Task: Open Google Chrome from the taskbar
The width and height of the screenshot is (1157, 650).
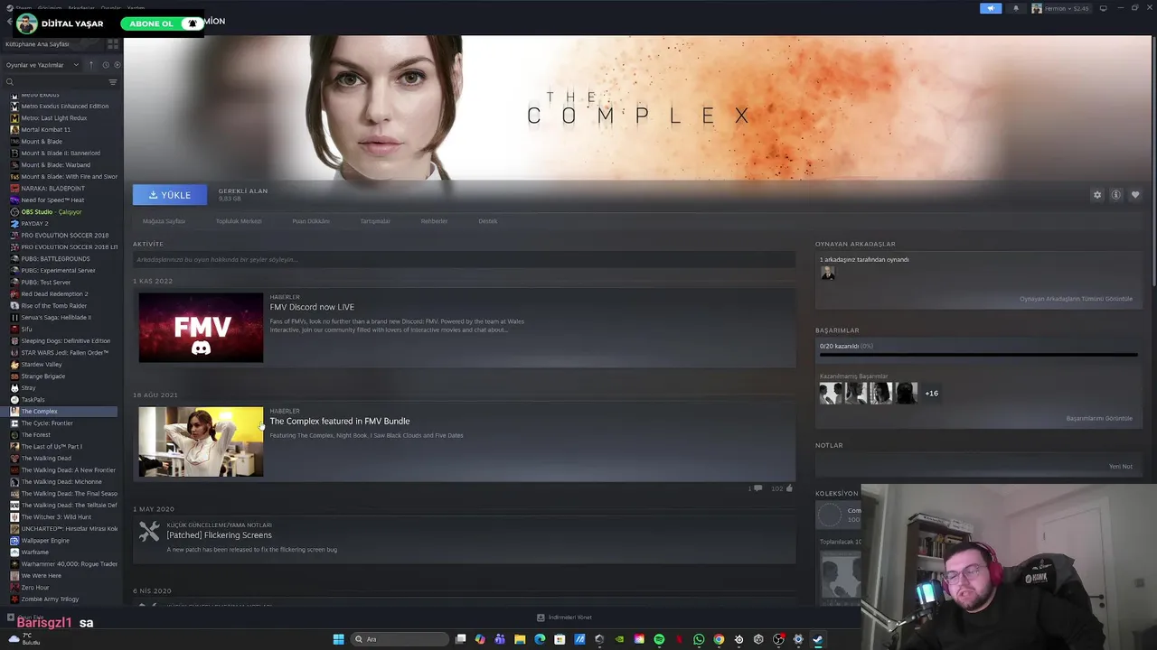Action: click(719, 639)
